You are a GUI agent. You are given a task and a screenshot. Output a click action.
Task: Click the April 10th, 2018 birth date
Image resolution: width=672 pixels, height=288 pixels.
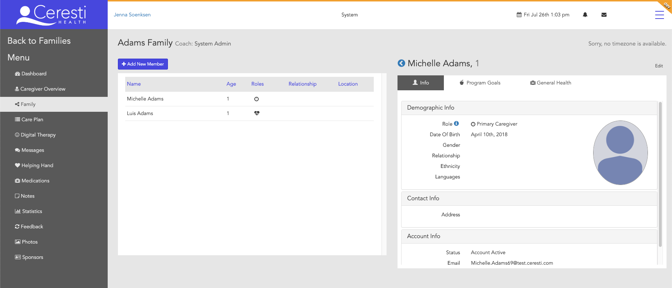[x=489, y=134]
